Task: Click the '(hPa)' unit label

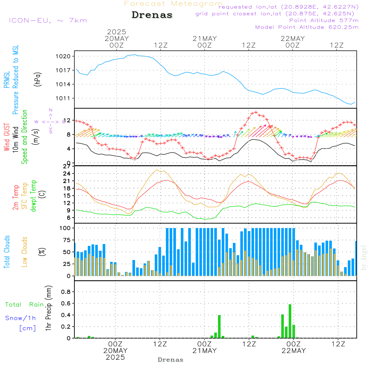Action: pos(38,80)
